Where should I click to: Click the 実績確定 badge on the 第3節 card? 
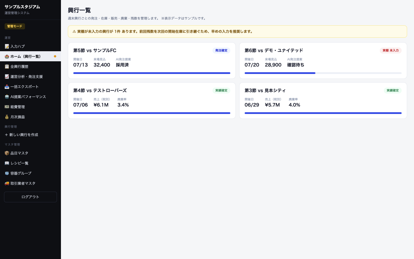(393, 90)
